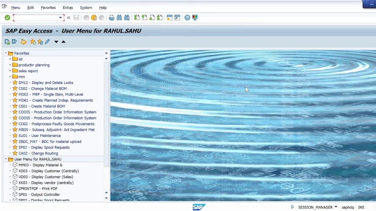Open the Edit menu

click(31, 8)
